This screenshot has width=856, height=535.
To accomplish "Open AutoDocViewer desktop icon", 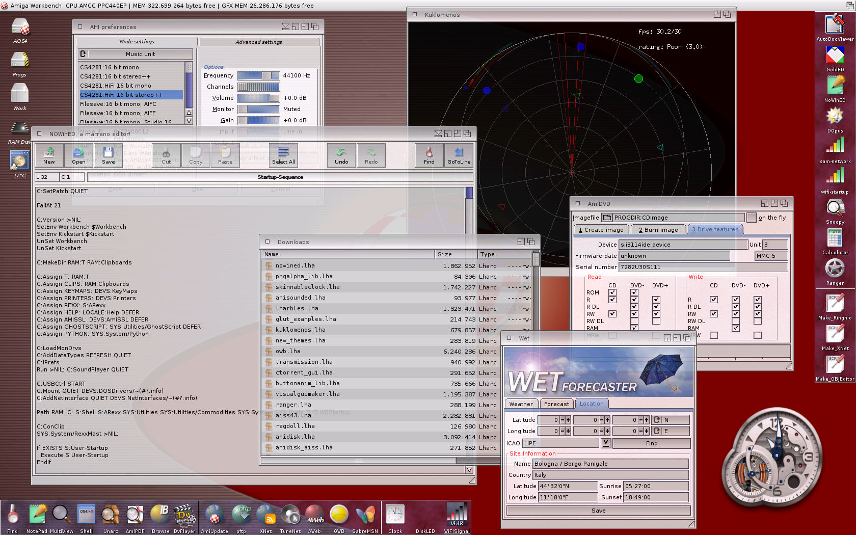I will click(835, 28).
